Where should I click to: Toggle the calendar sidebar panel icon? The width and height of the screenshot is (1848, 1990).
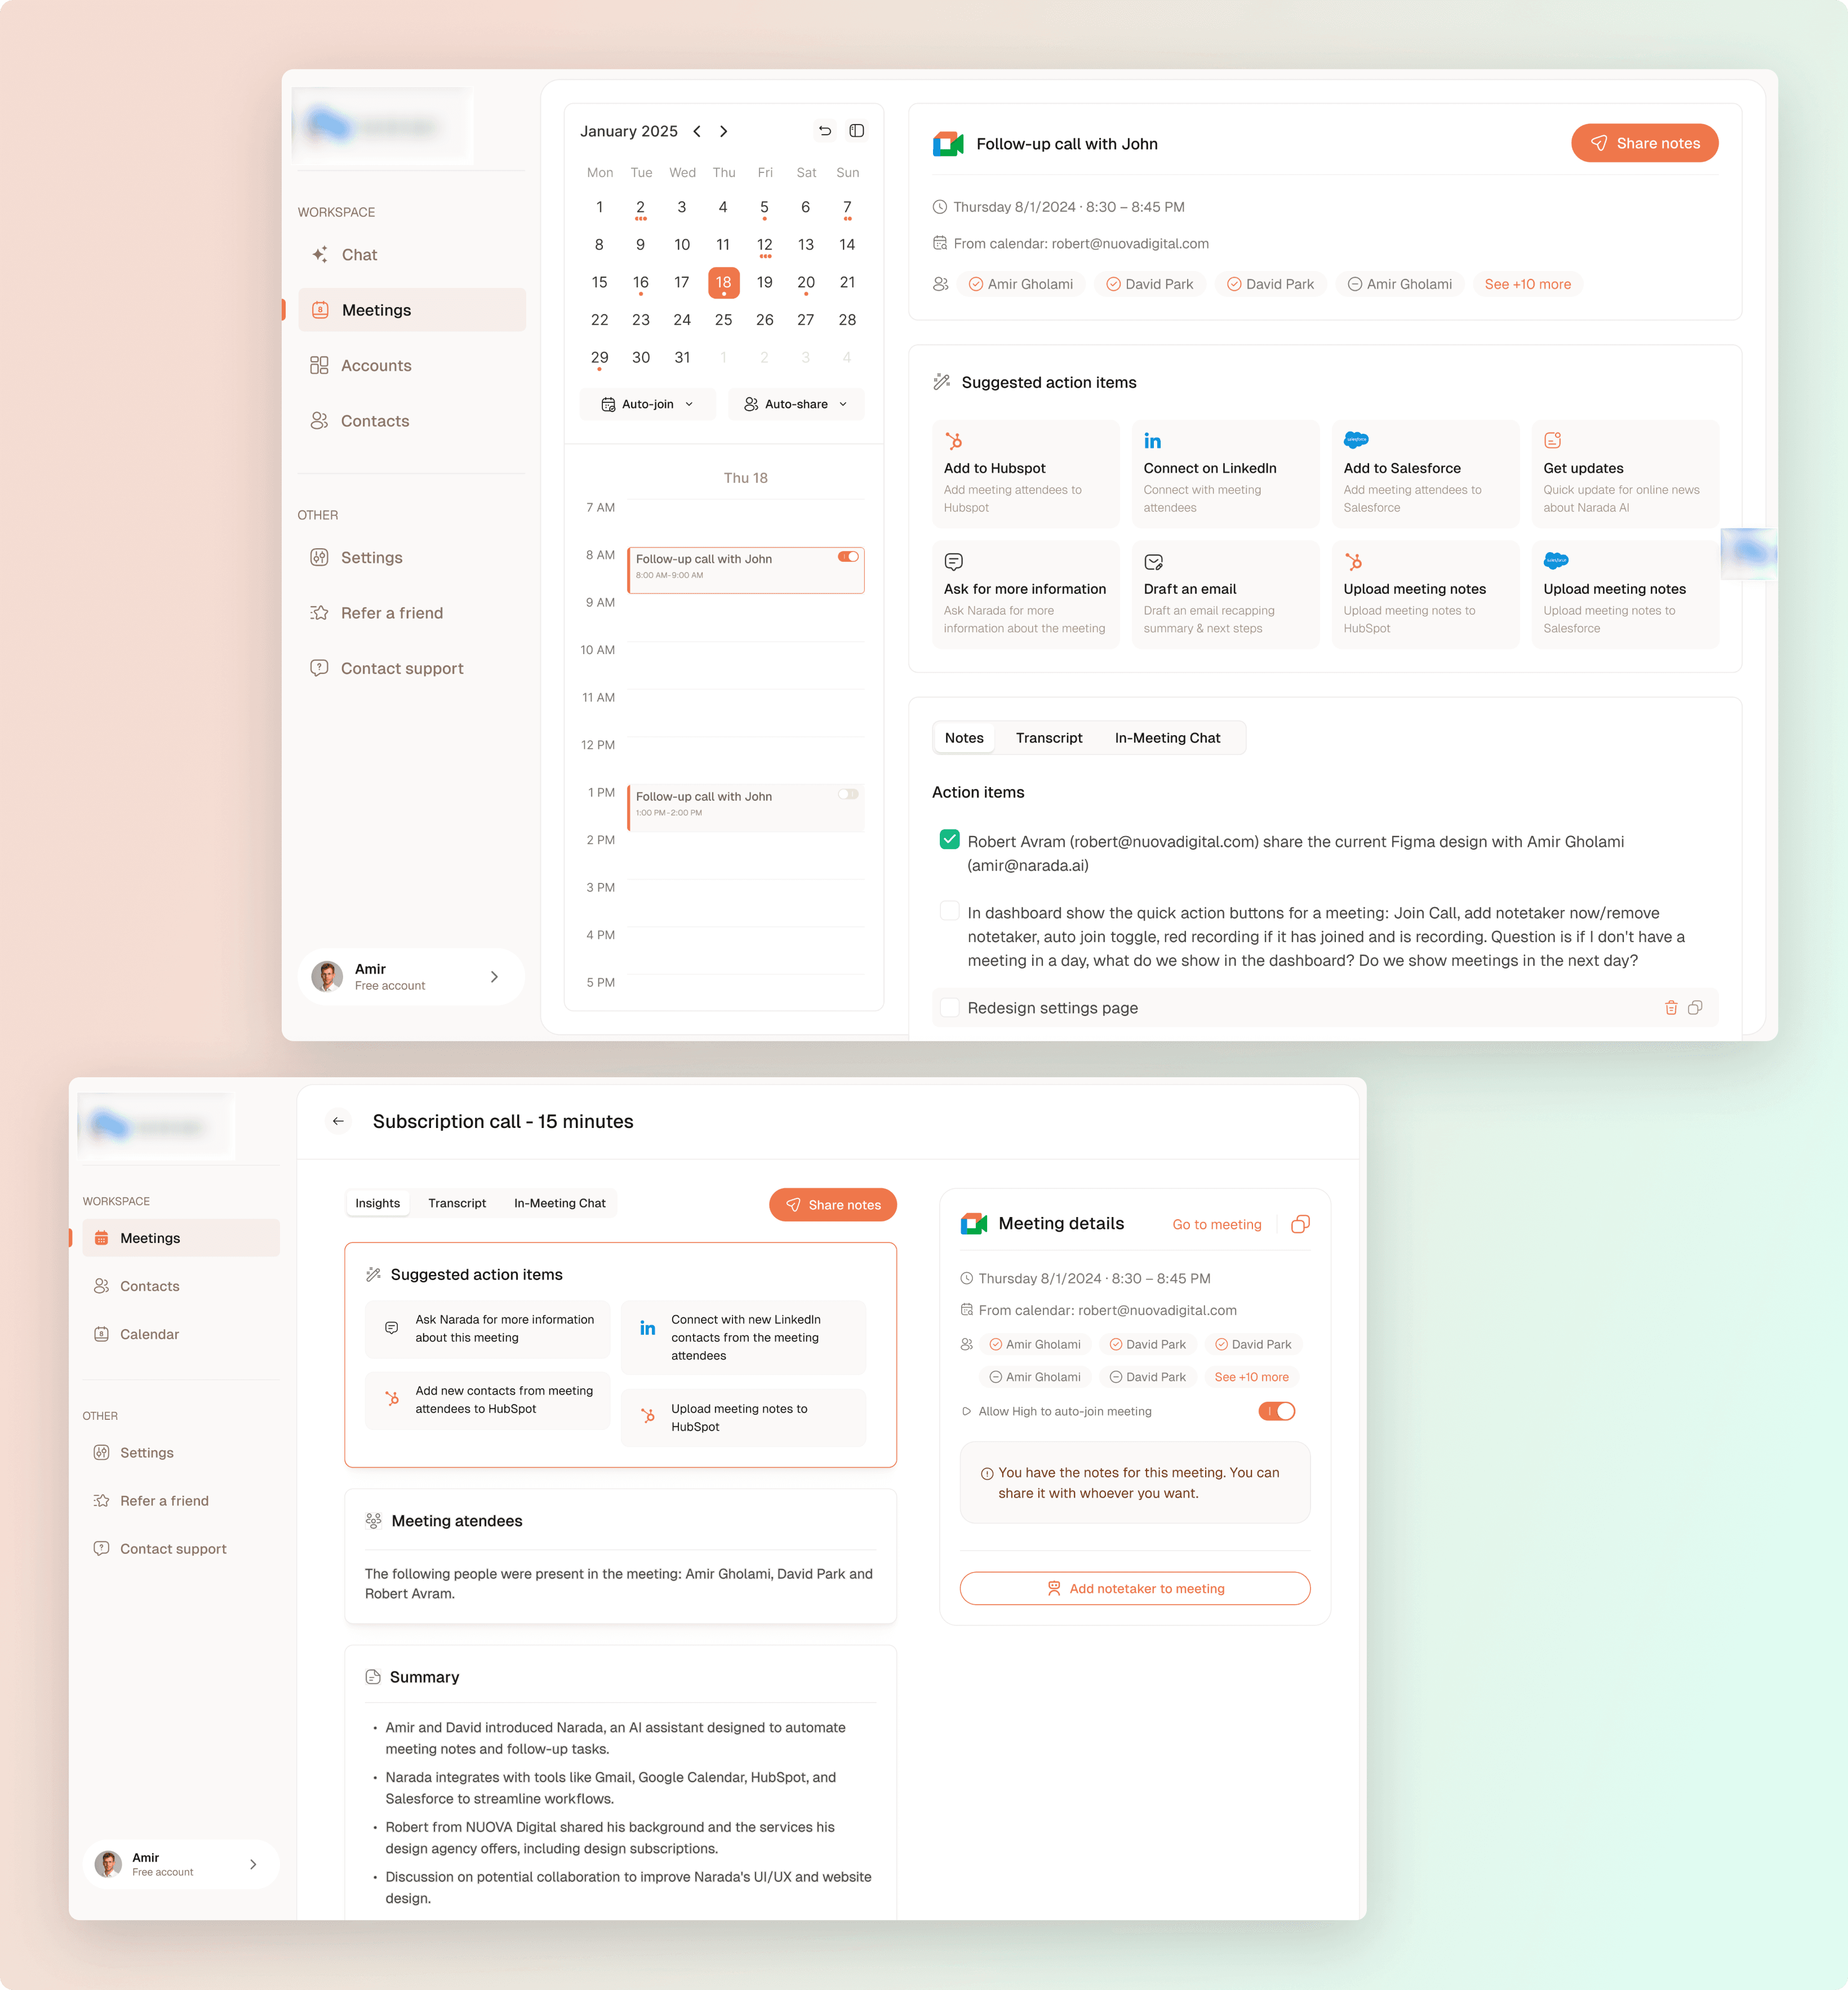point(857,131)
